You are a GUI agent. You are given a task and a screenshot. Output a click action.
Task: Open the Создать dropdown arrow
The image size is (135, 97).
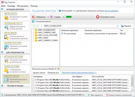click(x=63, y=17)
